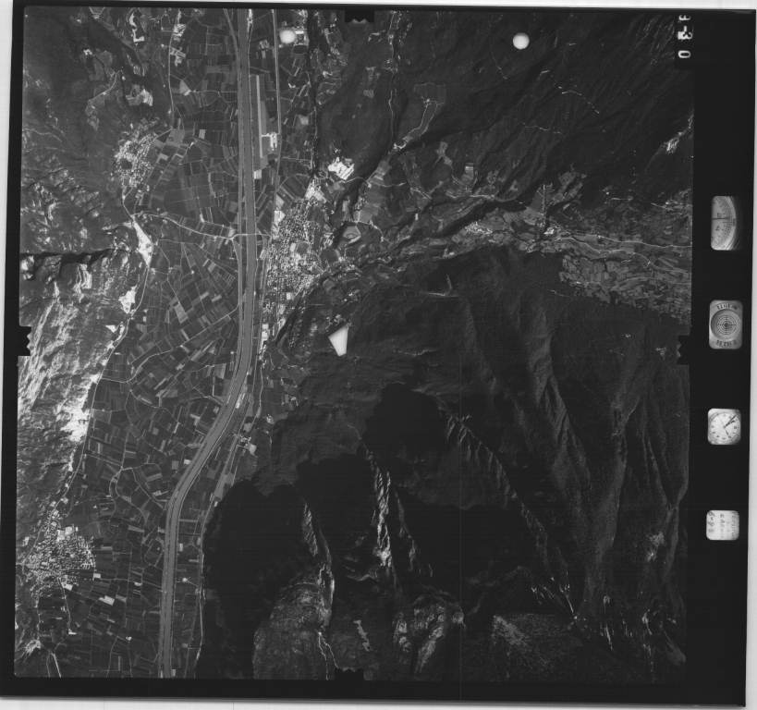This screenshot has height=710, width=757.
Task: Select the circular bullseye dial in the margin
Action: click(x=725, y=324)
